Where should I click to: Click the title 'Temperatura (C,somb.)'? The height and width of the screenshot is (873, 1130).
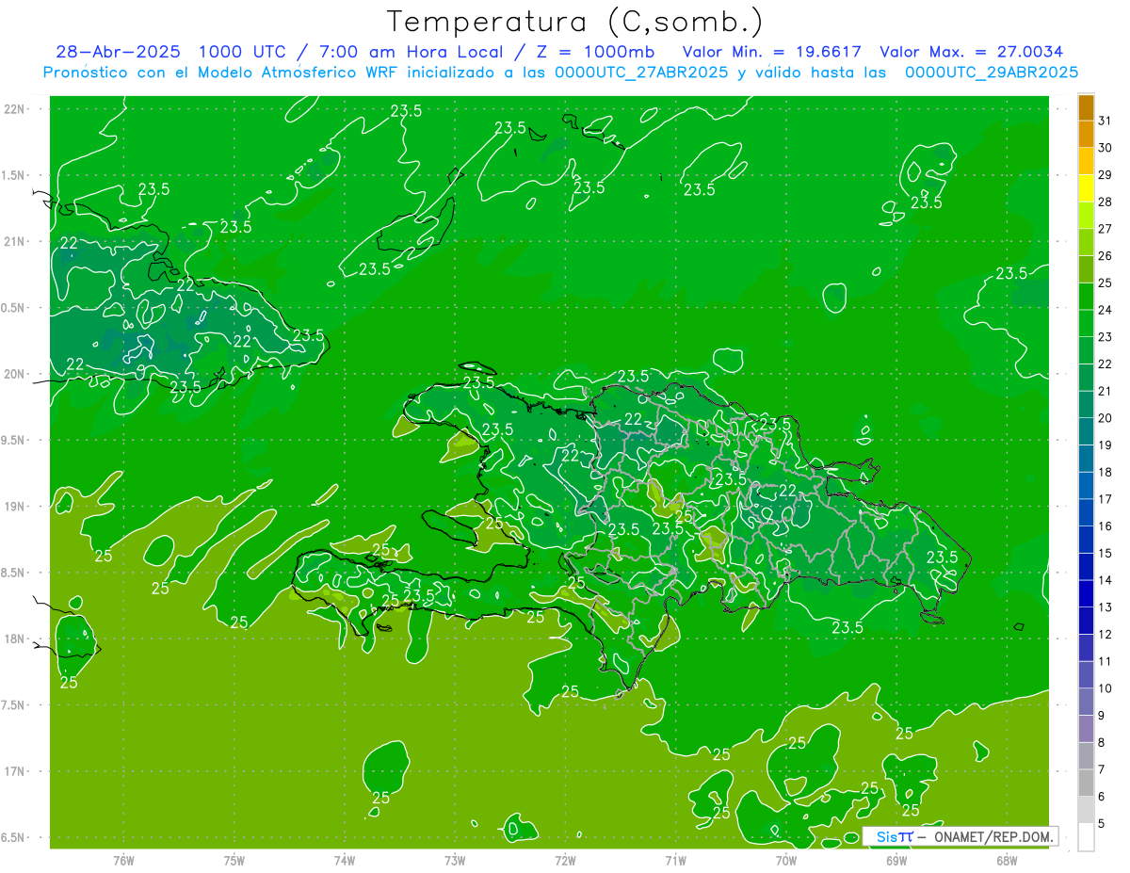pyautogui.click(x=575, y=22)
